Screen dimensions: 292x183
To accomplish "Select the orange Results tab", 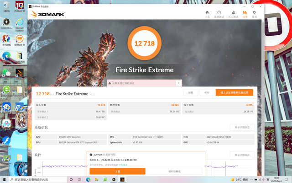I will 245,14.
